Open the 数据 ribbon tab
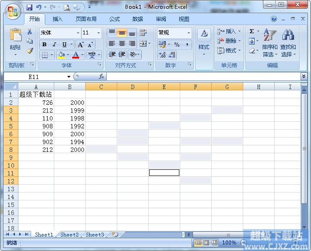Image resolution: width=311 pixels, height=251 pixels. [x=138, y=19]
